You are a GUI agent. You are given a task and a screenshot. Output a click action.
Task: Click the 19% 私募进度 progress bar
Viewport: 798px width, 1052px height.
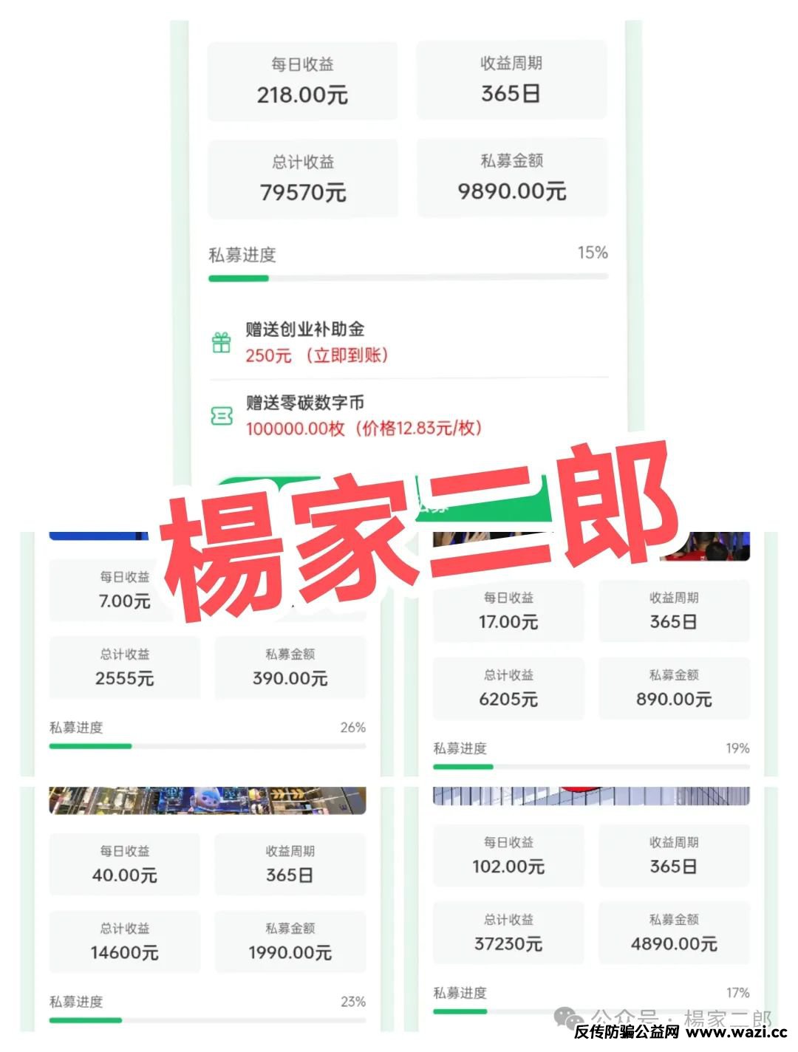tap(591, 767)
